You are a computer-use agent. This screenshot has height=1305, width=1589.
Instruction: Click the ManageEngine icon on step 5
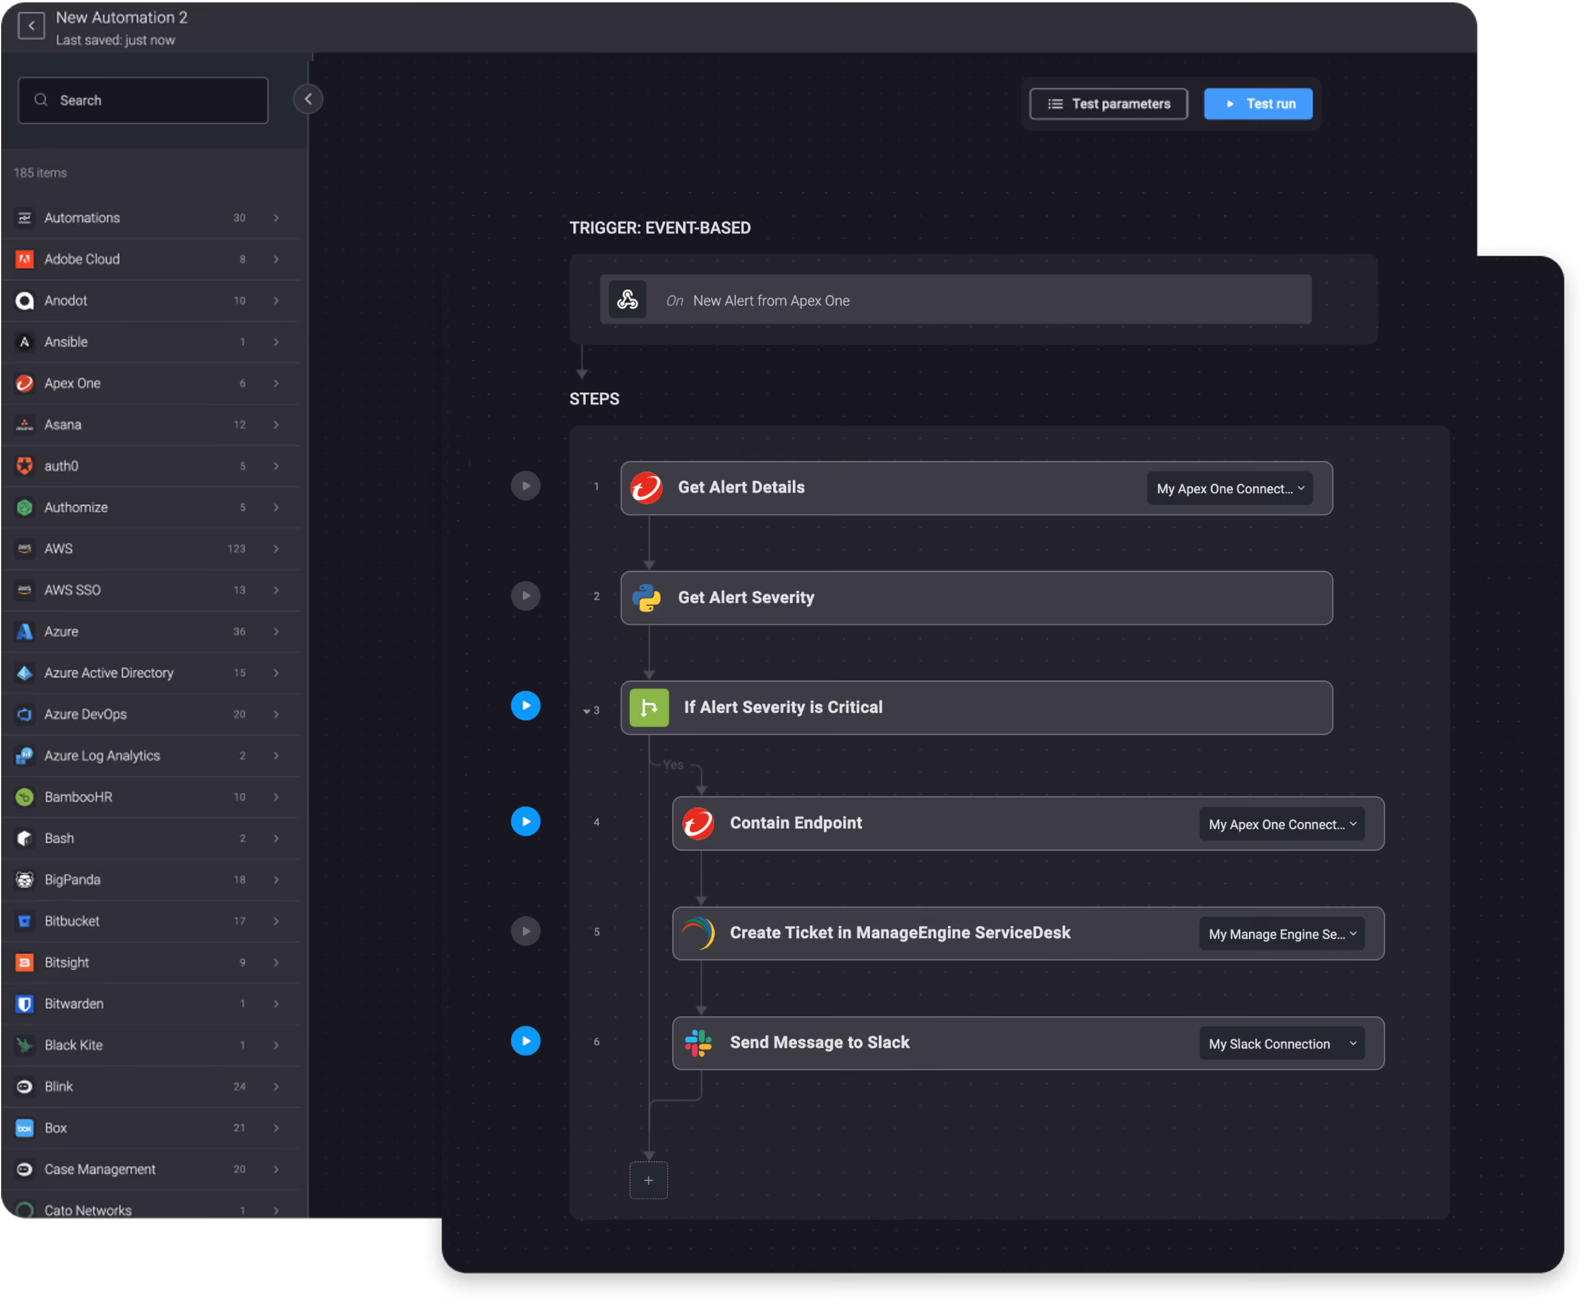pyautogui.click(x=699, y=934)
